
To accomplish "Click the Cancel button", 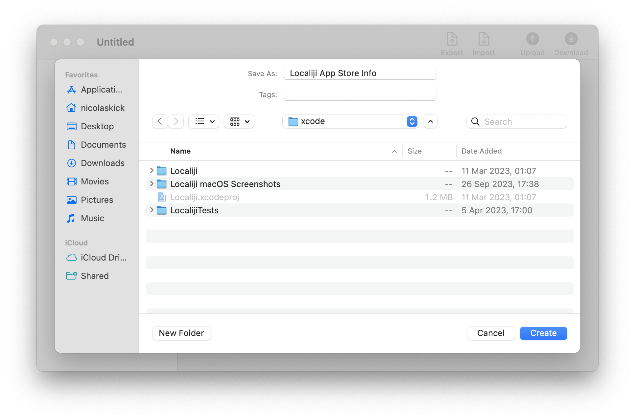I will pyautogui.click(x=491, y=333).
